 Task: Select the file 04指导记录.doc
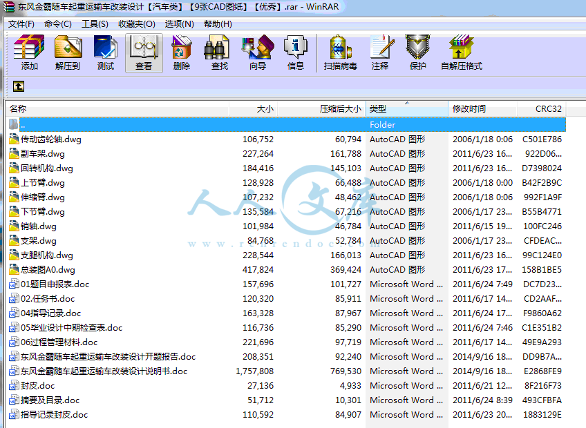coord(51,313)
